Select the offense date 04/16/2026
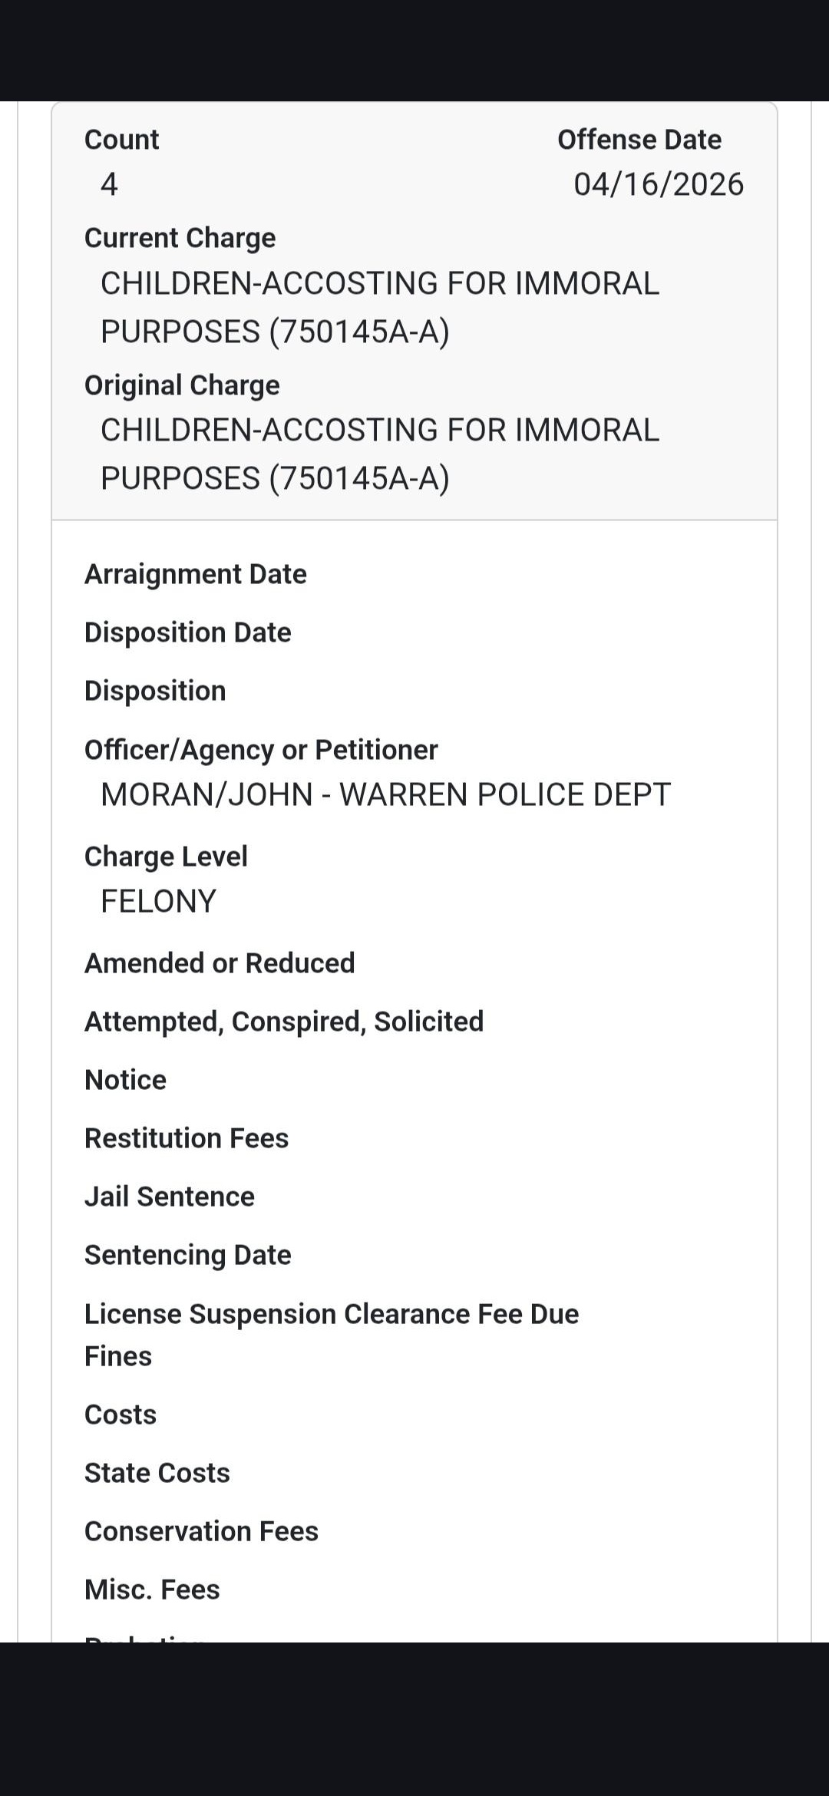This screenshot has height=1796, width=829. click(658, 185)
